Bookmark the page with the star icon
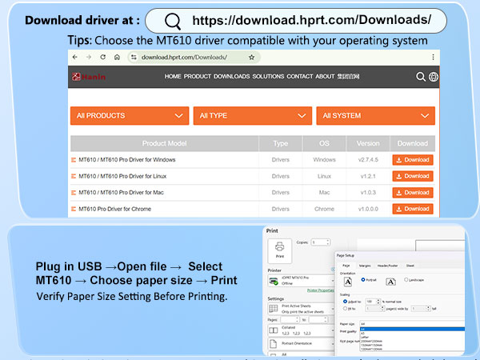 point(252,58)
